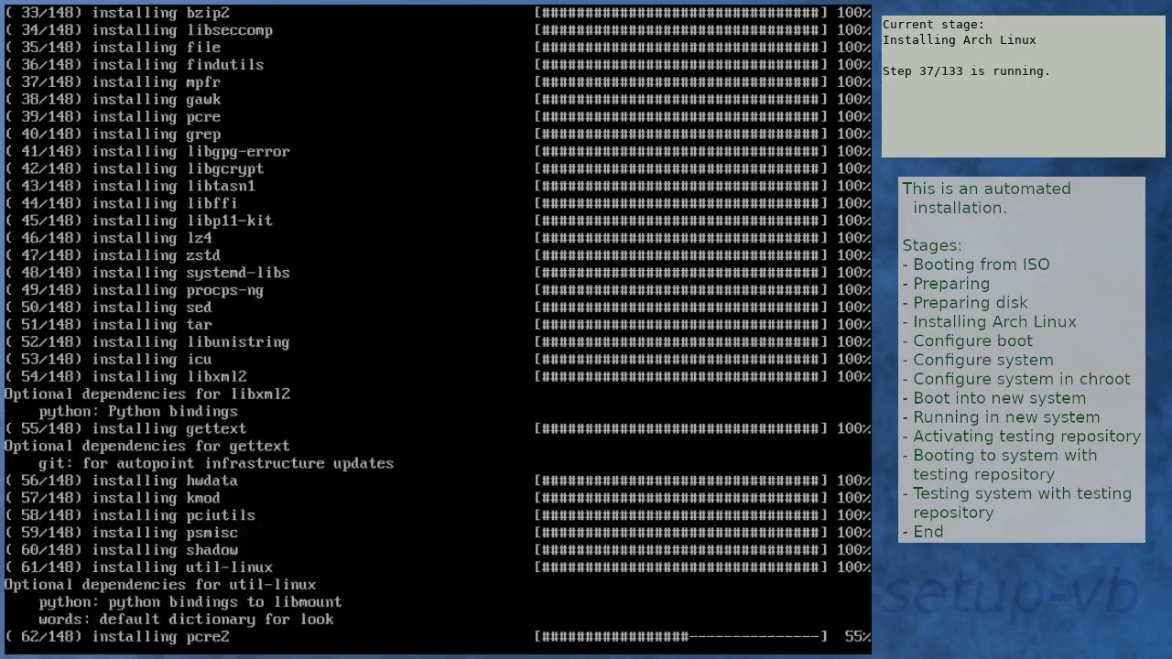Click the bzip2 progress bar
Viewport: 1172px width, 659px height.
[681, 13]
